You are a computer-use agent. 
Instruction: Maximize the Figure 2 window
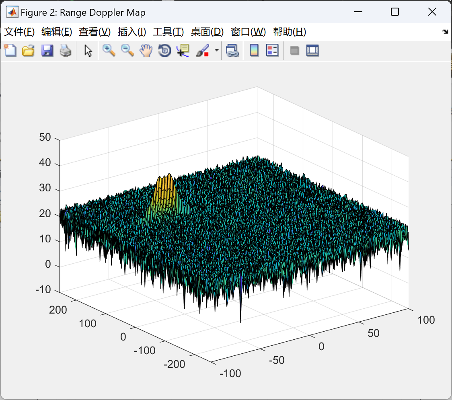pos(394,12)
